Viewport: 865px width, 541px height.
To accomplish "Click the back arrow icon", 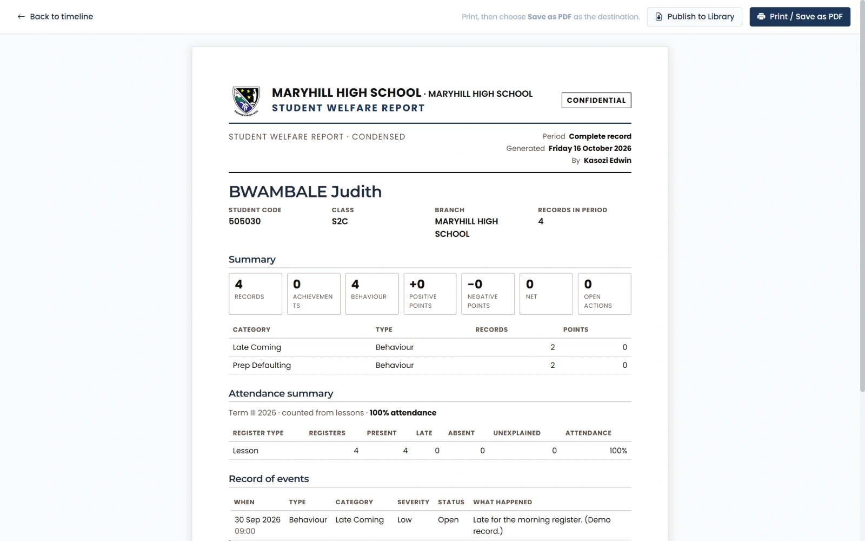I will point(21,17).
